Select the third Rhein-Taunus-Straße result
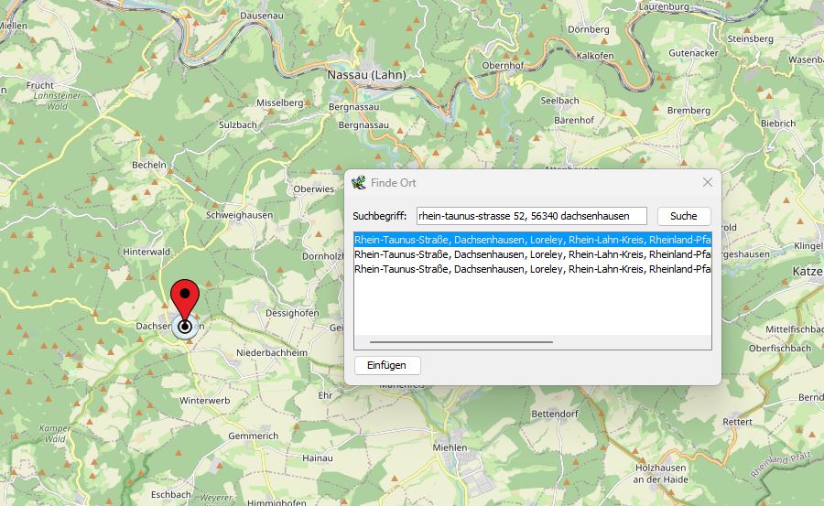 532,269
